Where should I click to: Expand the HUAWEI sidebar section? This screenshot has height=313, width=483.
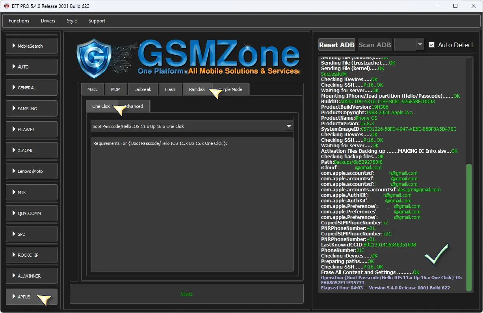point(32,130)
